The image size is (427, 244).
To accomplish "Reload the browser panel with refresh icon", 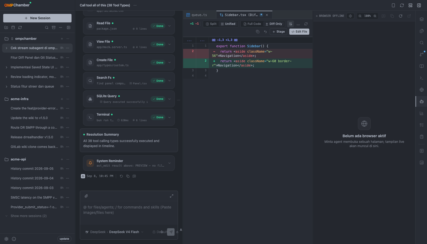I will click(x=401, y=16).
